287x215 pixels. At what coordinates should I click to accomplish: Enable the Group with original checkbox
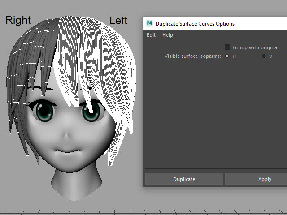228,47
